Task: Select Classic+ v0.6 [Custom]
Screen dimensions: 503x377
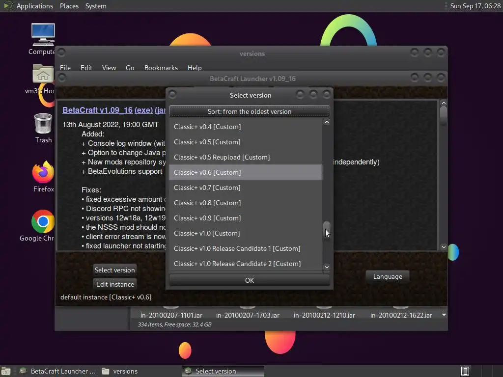Action: pos(246,172)
